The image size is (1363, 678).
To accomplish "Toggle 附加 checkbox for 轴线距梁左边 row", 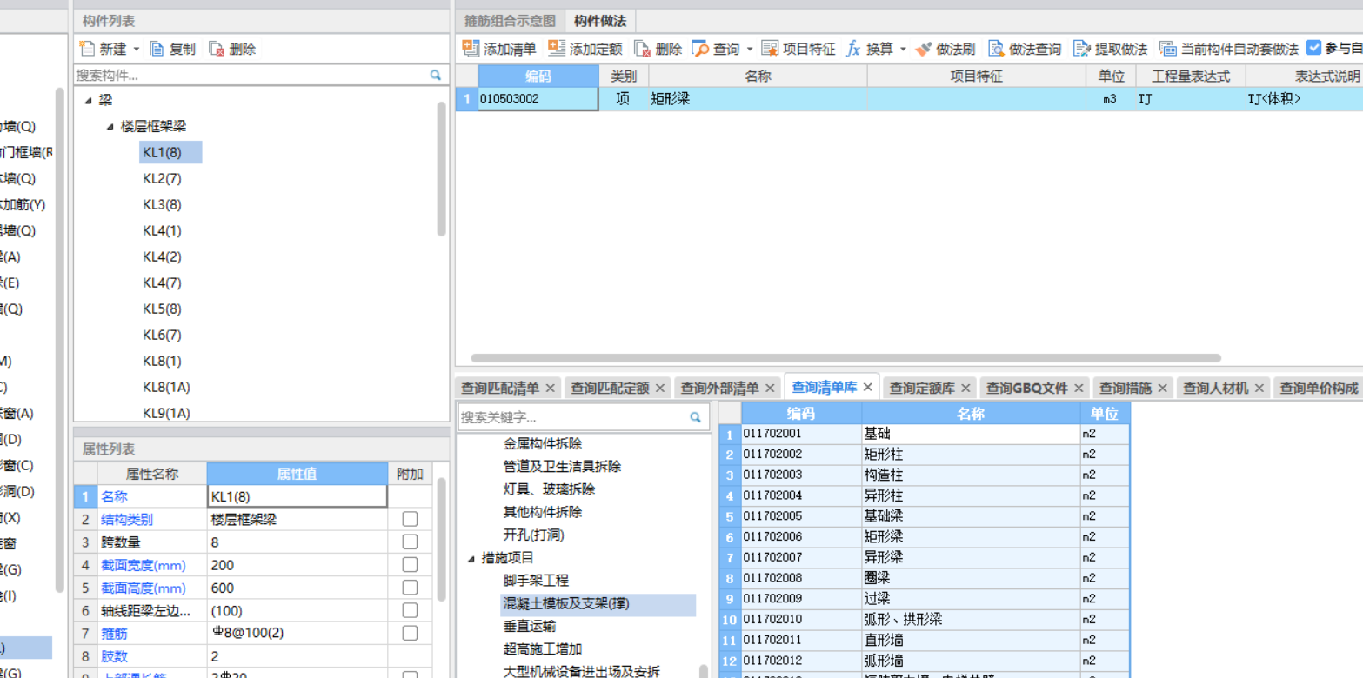I will tap(410, 610).
